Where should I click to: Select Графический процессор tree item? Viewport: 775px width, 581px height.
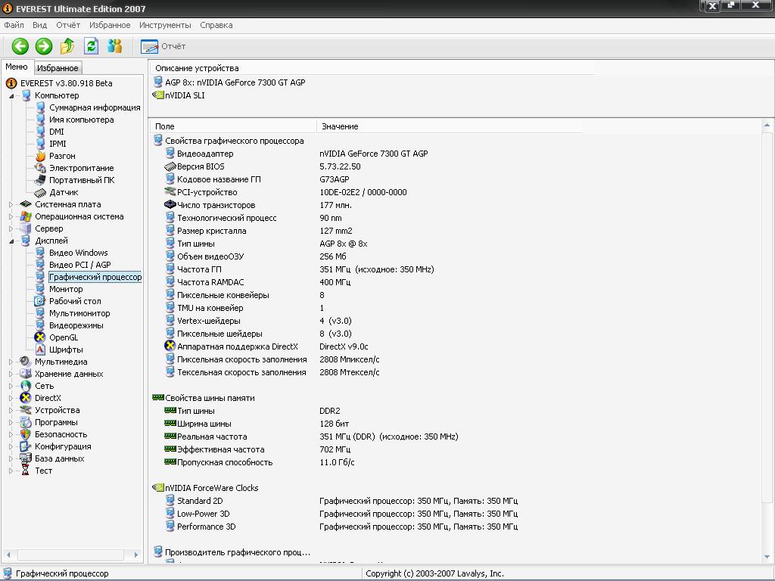(95, 277)
